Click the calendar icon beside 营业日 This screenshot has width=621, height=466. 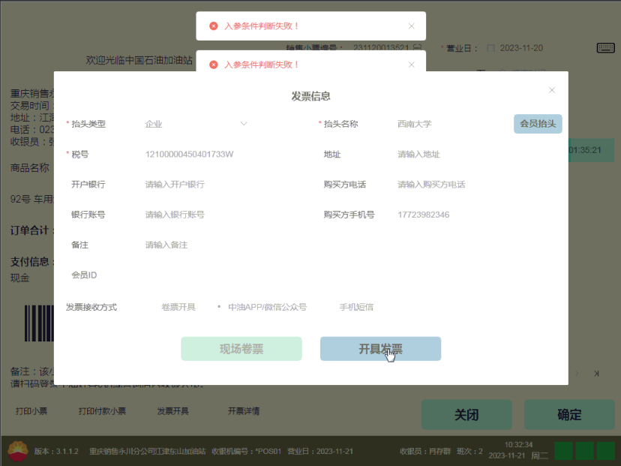click(x=491, y=48)
